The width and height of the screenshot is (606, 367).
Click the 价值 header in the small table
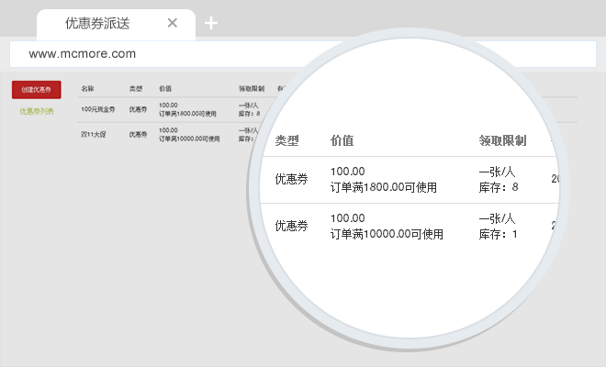tap(165, 89)
